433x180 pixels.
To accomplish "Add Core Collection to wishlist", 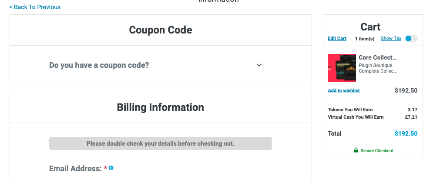I will pos(344,90).
